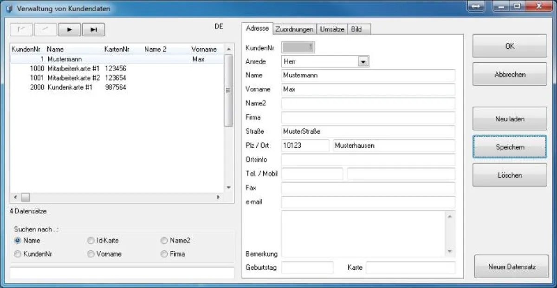The image size is (557, 288).
Task: Click the app icon in title bar
Action: [x=8, y=9]
